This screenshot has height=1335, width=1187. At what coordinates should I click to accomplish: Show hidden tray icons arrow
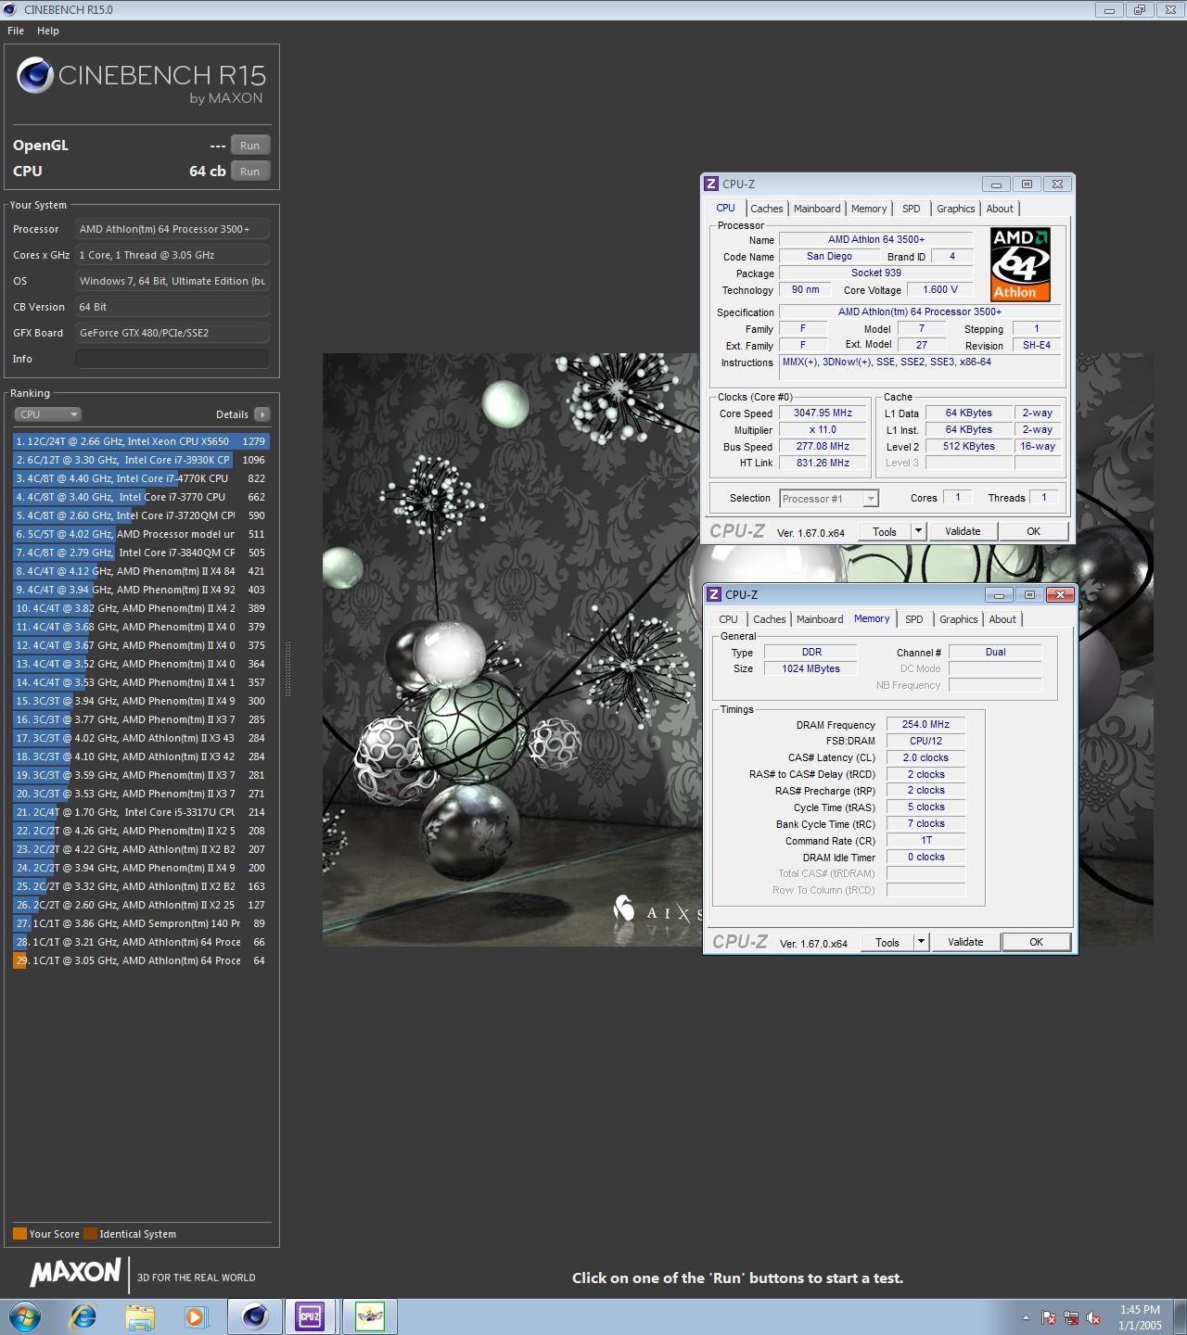coord(1026,1317)
